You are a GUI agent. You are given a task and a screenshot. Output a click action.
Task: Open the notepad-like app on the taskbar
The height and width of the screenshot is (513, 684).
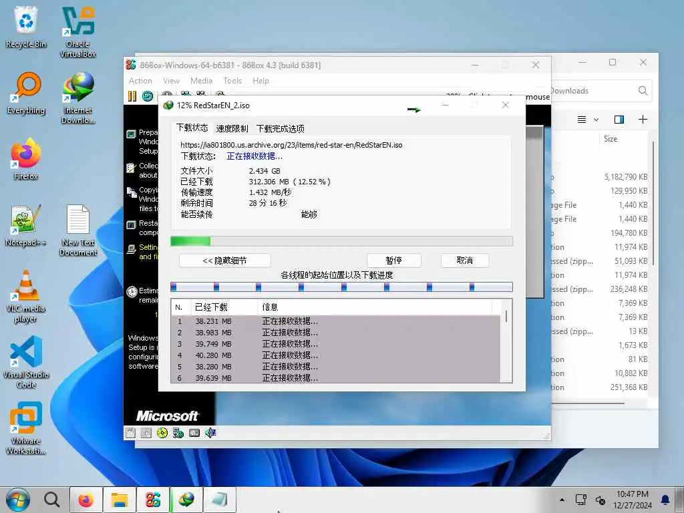[219, 500]
